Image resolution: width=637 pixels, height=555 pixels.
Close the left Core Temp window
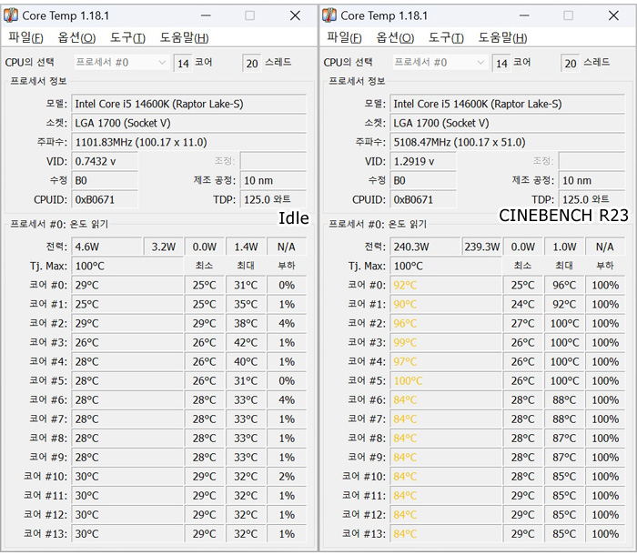point(295,15)
